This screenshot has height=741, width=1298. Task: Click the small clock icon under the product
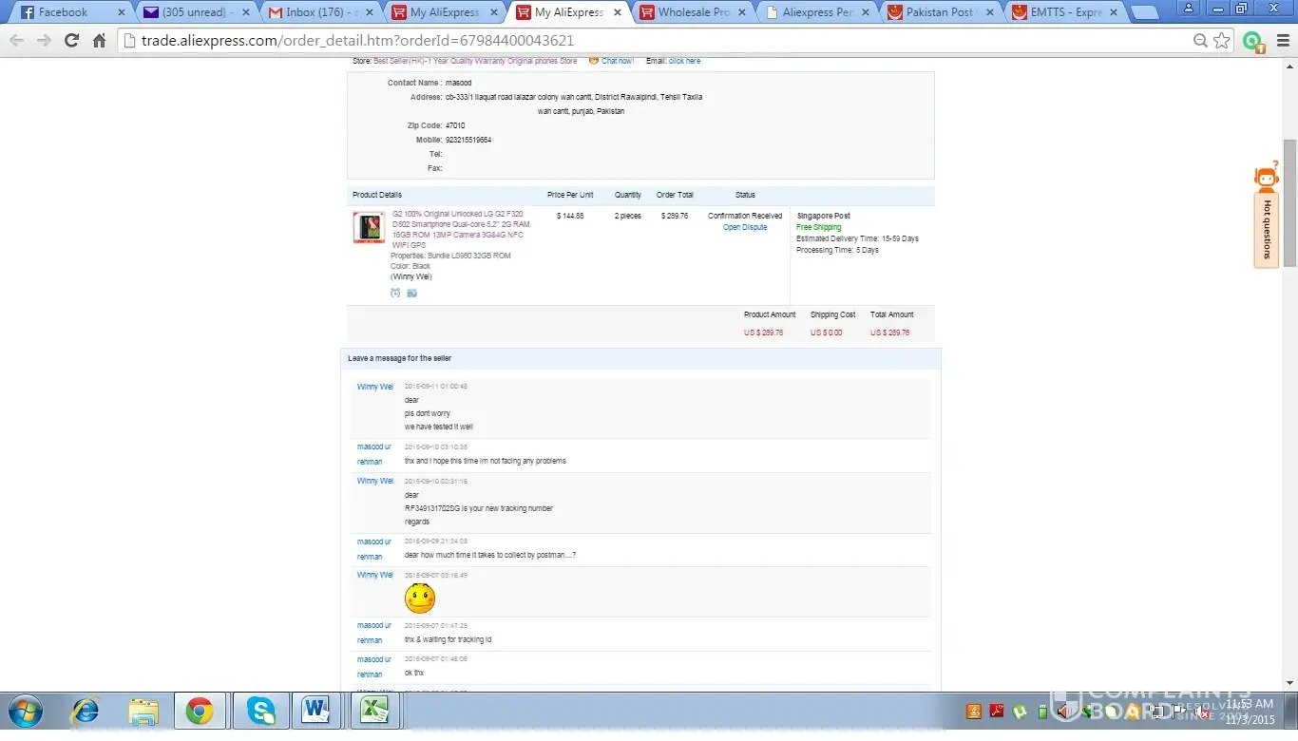pos(395,293)
